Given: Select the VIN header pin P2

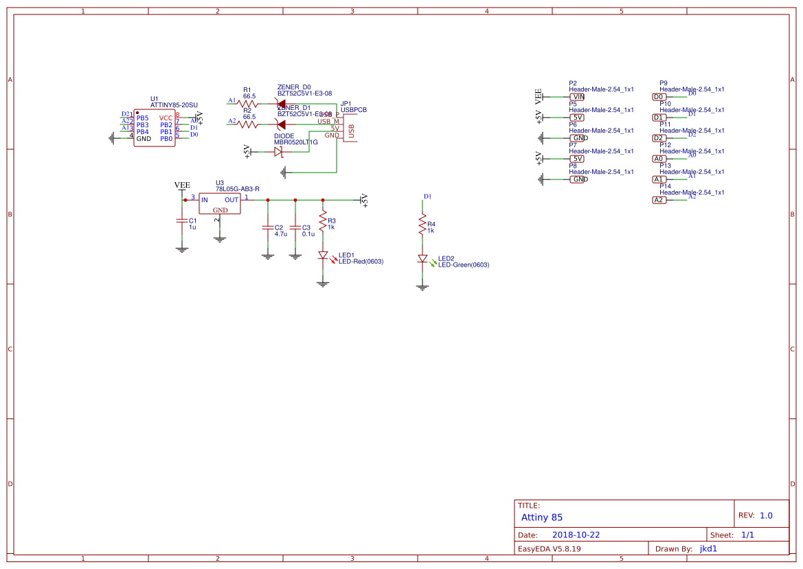Looking at the screenshot, I should point(578,97).
